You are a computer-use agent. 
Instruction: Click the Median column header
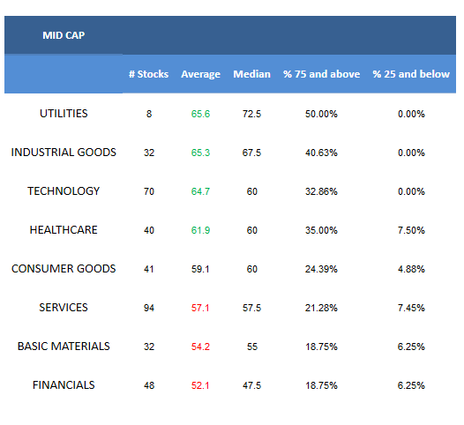[x=251, y=74]
